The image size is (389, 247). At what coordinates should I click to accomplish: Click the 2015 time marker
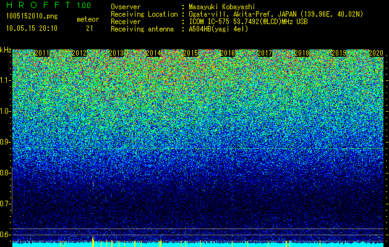pos(190,53)
